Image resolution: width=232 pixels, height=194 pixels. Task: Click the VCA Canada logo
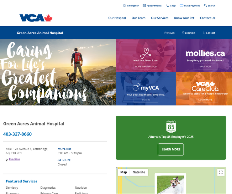(x=36, y=18)
